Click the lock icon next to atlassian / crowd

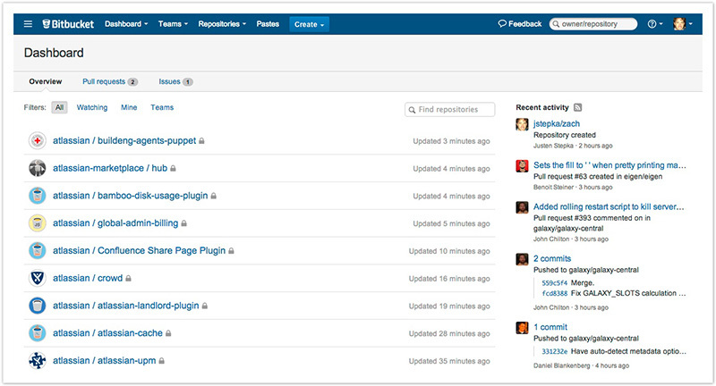(x=128, y=279)
